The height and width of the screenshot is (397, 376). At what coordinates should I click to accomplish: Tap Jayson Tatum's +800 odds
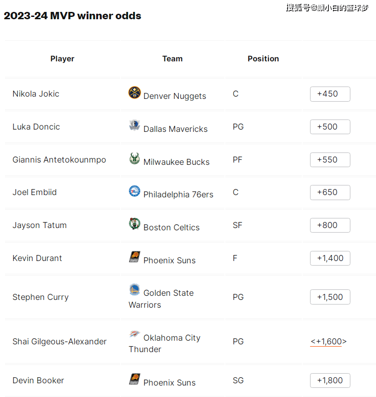(x=330, y=225)
